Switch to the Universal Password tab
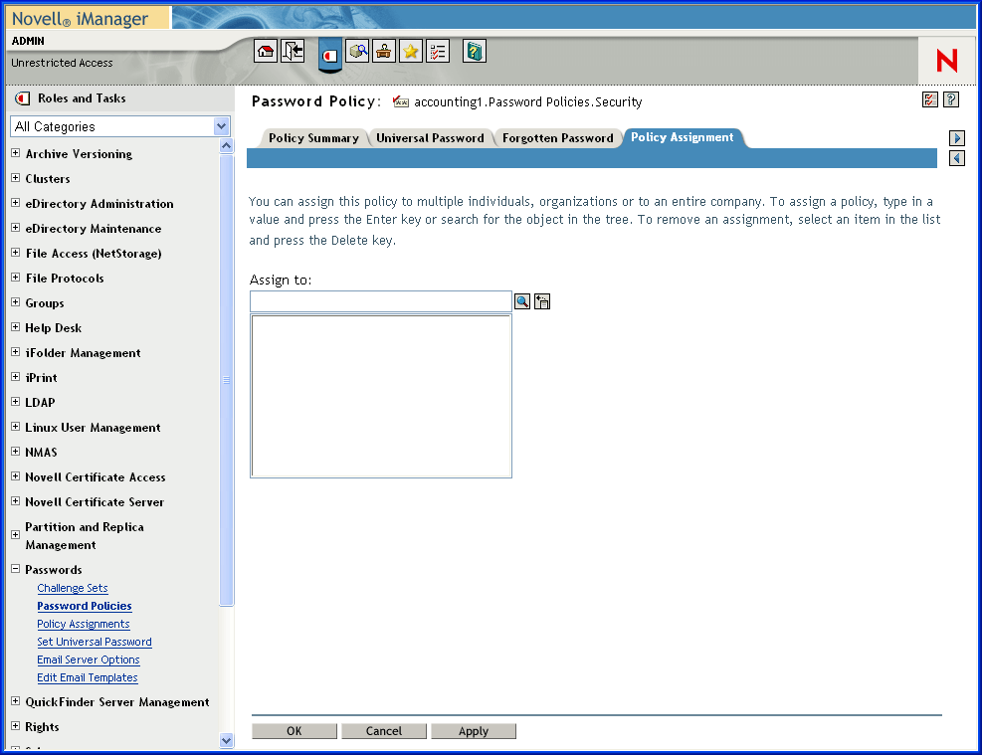 click(431, 138)
